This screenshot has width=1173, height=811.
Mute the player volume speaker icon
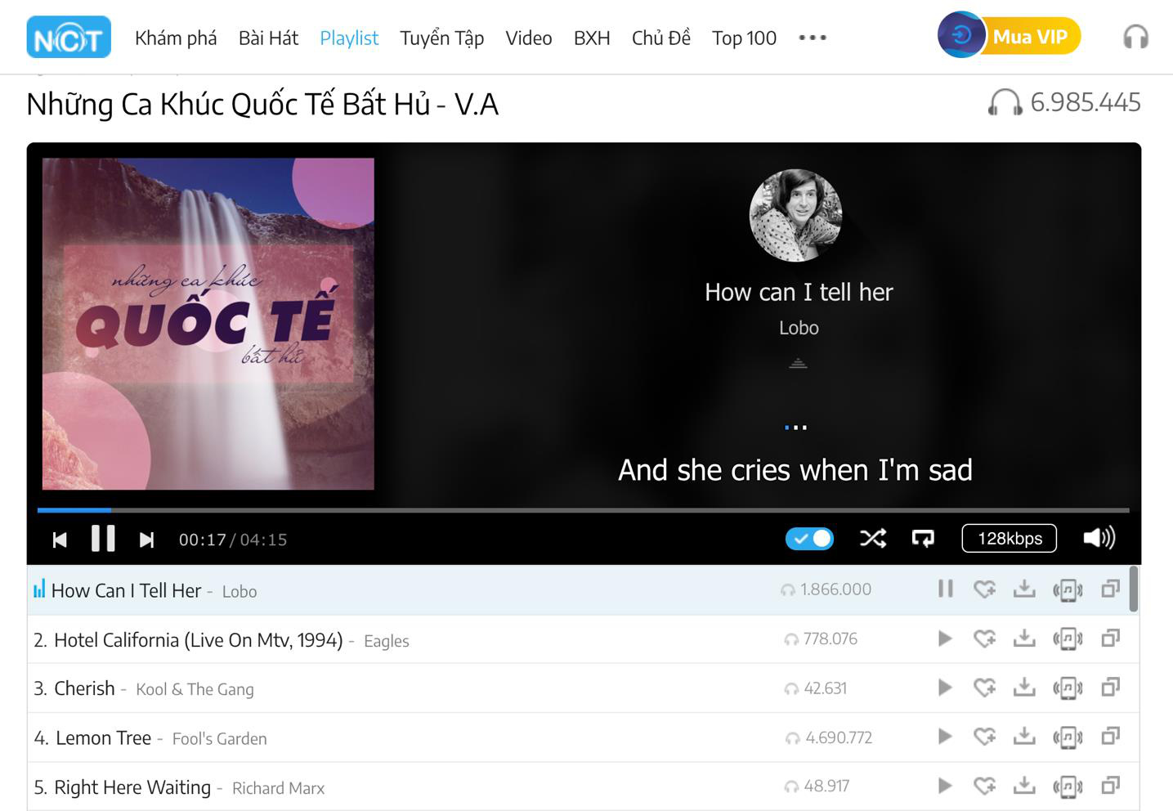pos(1099,538)
